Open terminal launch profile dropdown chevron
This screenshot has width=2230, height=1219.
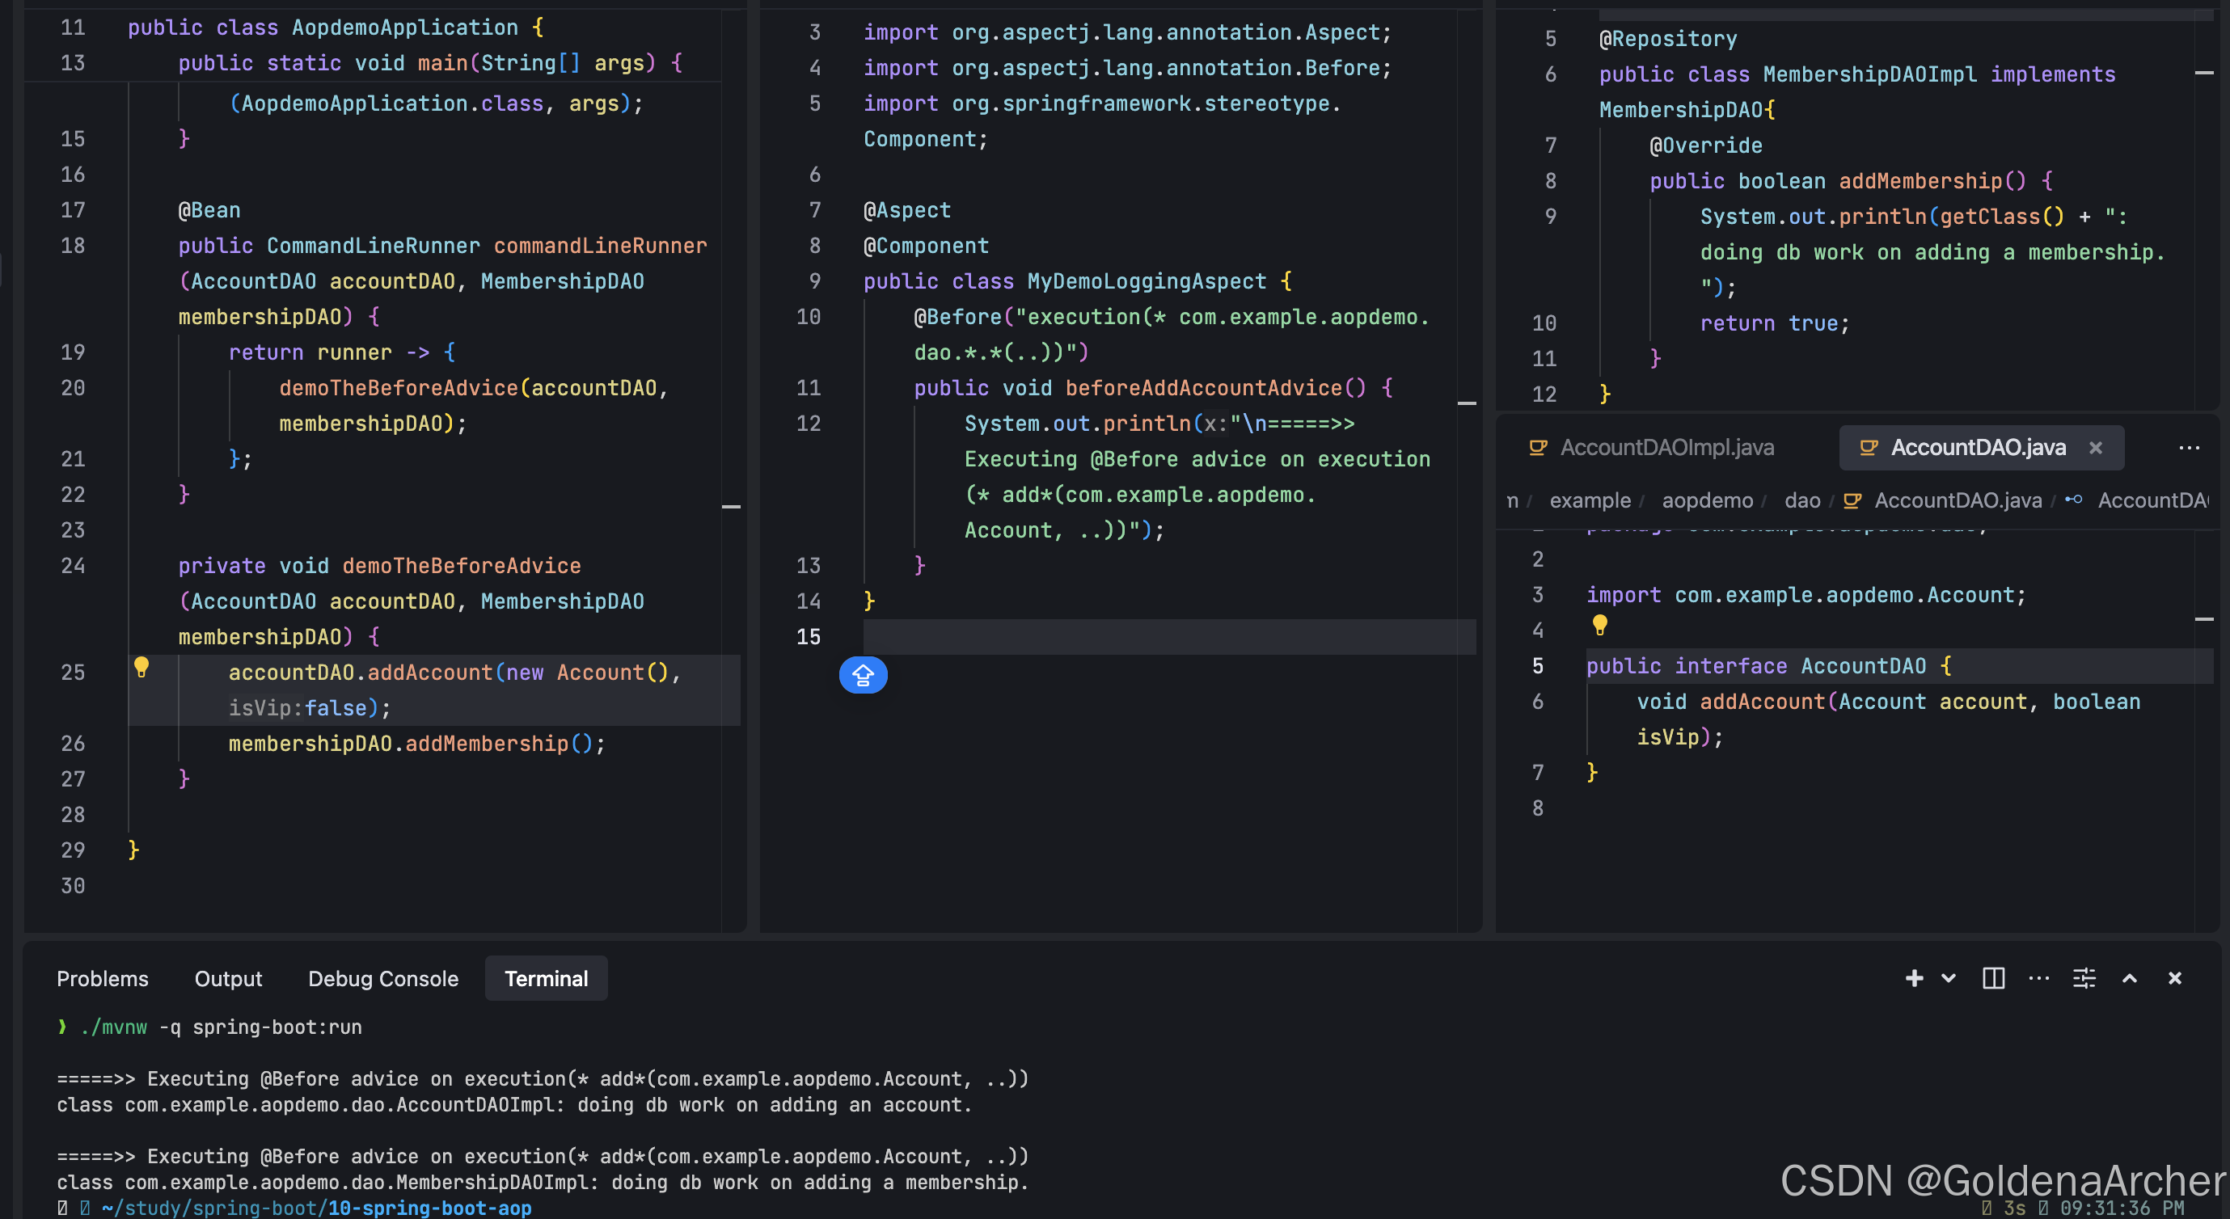[1948, 978]
